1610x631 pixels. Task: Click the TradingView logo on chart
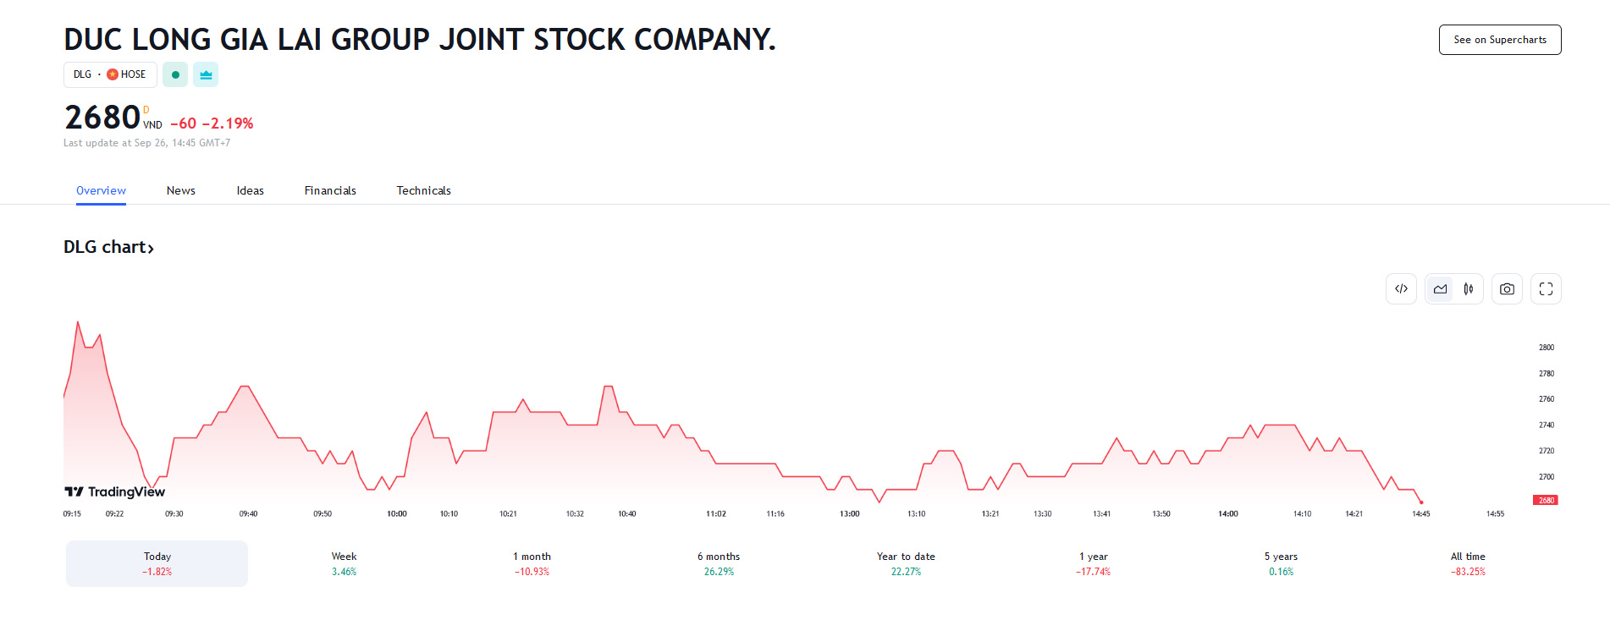(115, 491)
